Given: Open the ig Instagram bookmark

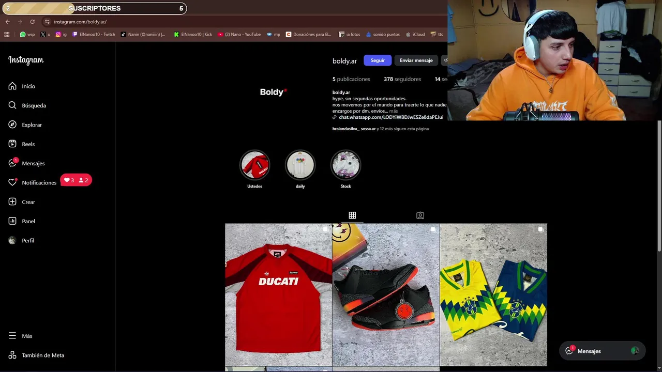Looking at the screenshot, I should coord(61,35).
